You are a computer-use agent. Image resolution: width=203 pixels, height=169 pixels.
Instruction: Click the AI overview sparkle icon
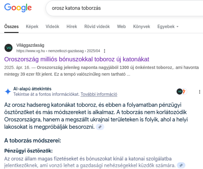pyautogui.click(x=8, y=91)
